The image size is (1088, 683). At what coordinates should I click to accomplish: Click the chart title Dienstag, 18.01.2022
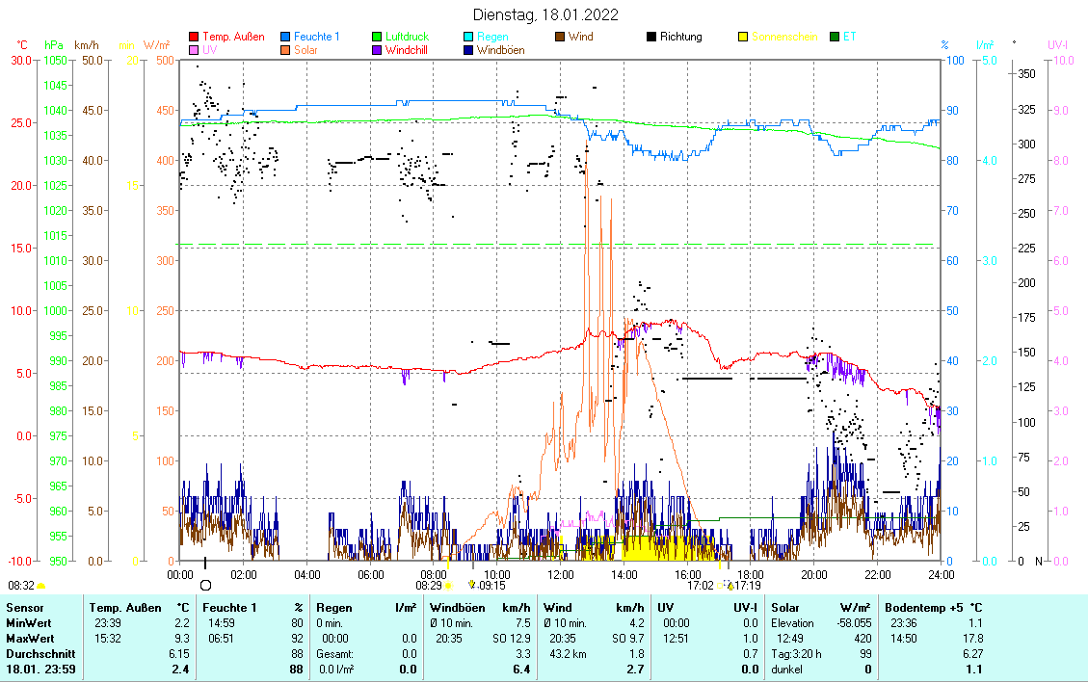[x=545, y=14]
